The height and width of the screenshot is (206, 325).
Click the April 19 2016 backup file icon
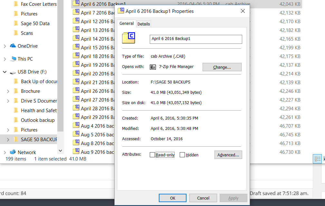pos(76,64)
